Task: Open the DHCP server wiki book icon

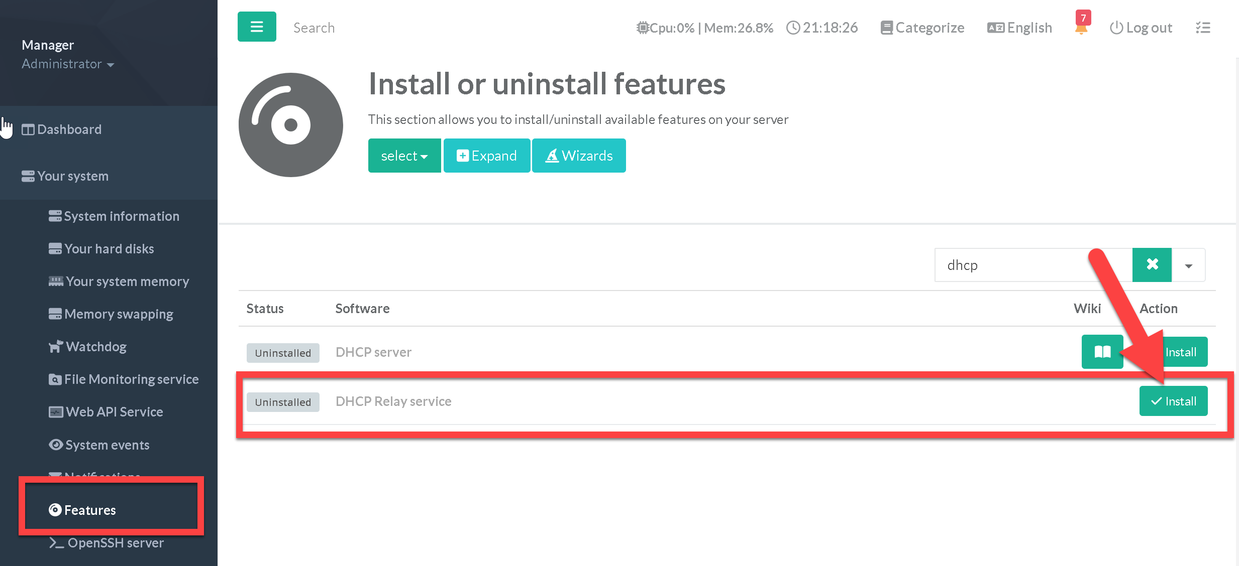Action: tap(1102, 352)
